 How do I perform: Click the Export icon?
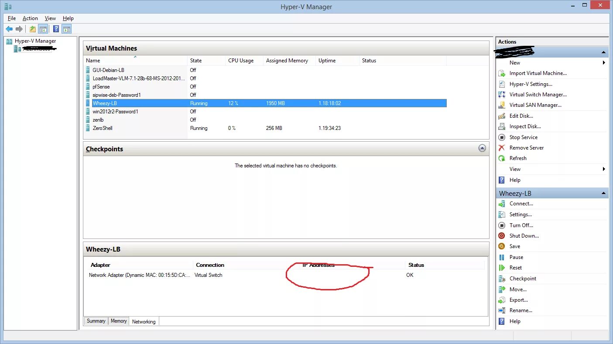502,300
